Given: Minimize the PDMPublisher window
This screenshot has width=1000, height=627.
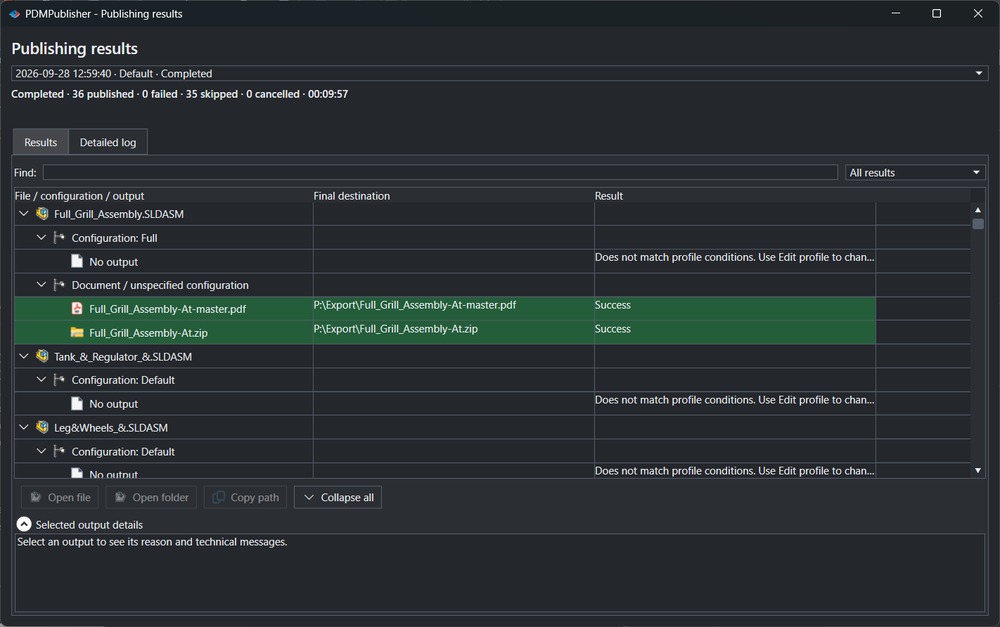Looking at the screenshot, I should coord(896,13).
